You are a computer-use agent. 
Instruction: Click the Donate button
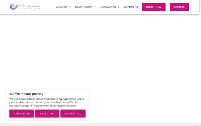click(x=179, y=7)
